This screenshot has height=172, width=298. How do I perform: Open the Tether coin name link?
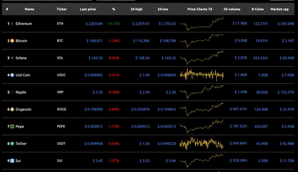(21, 144)
